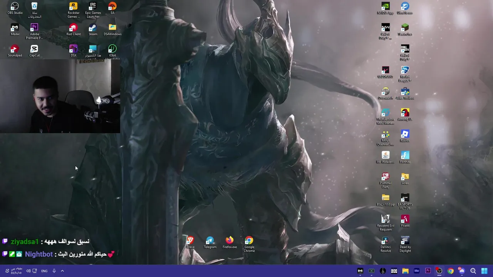Open the EA SPORTS FC 26 shortcut
Screen dimensions: 493x277
(405, 202)
